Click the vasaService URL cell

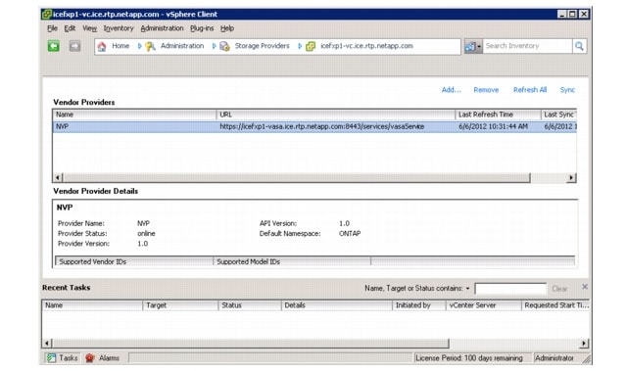tap(322, 126)
